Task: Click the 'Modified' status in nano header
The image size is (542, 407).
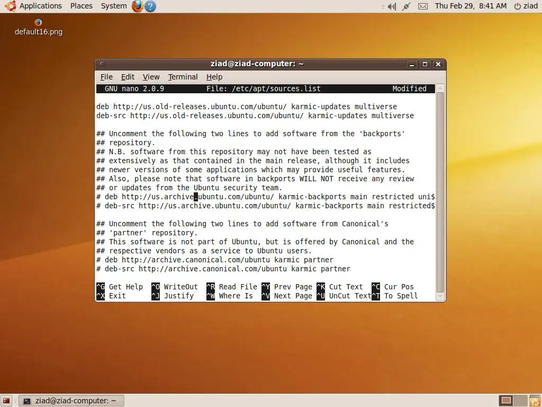Action: [x=409, y=89]
